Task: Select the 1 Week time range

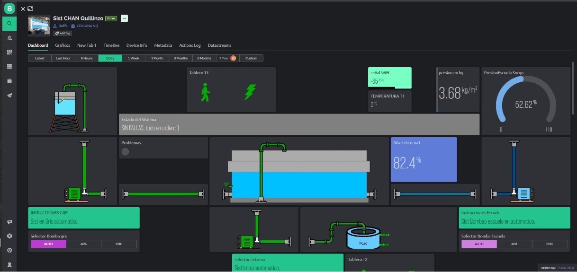Action: 134,58
